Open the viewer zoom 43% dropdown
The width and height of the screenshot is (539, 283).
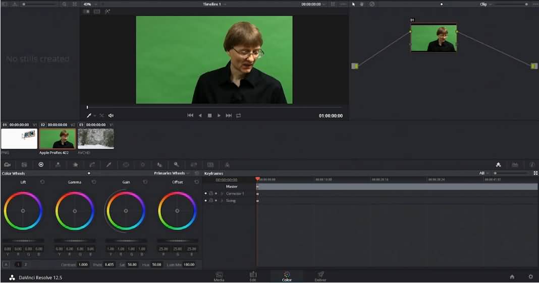tap(90, 4)
